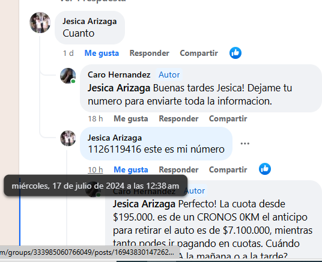Open the "10 h" timestamp link
This screenshot has width=322, height=262.
pos(96,169)
